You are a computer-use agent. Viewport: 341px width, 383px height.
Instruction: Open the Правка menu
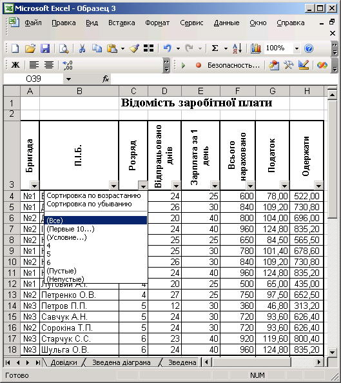tap(64, 23)
